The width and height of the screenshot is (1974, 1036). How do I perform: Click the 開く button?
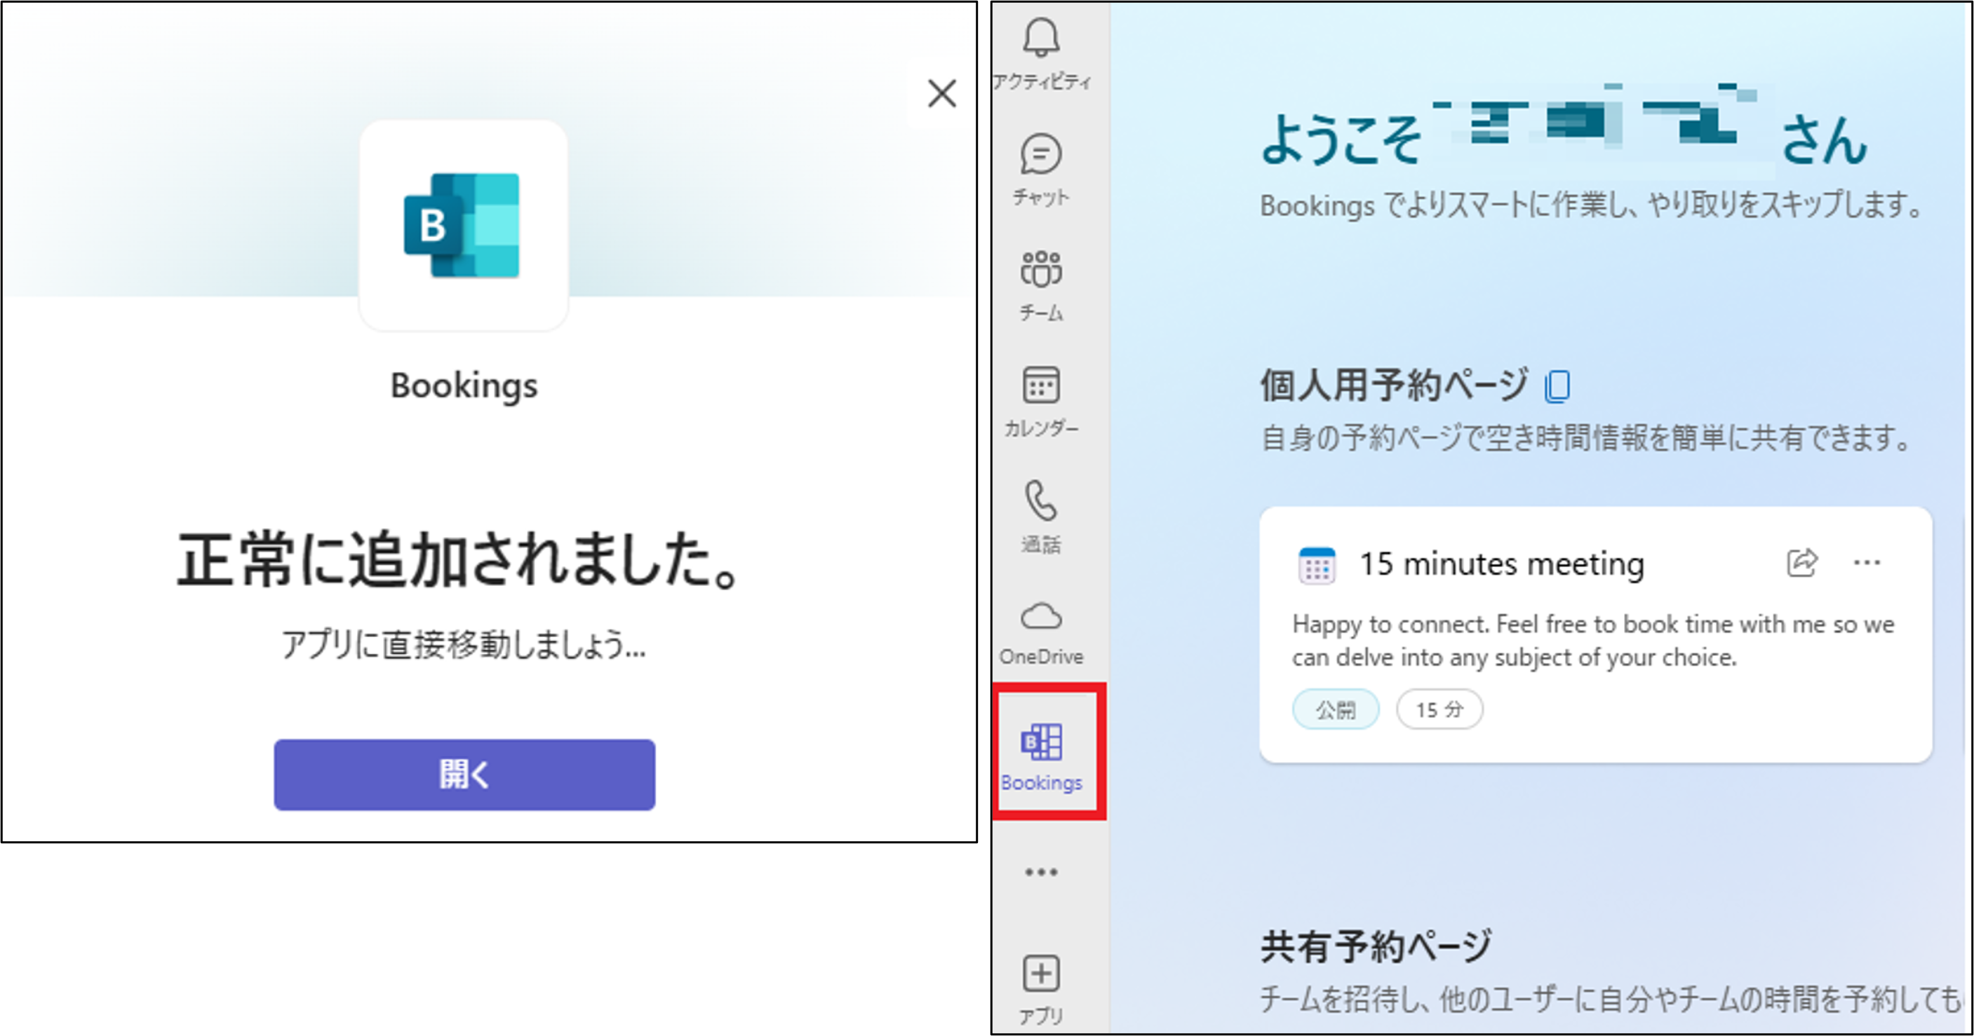(x=464, y=774)
